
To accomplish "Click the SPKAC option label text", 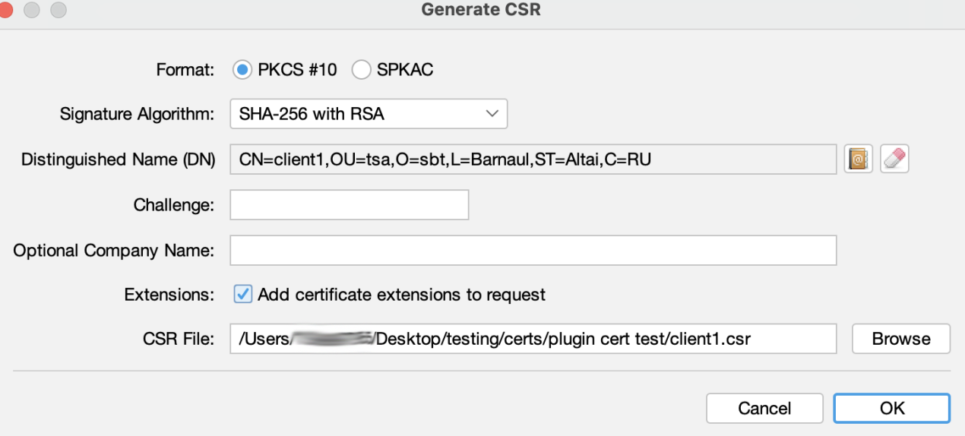I will tap(405, 71).
